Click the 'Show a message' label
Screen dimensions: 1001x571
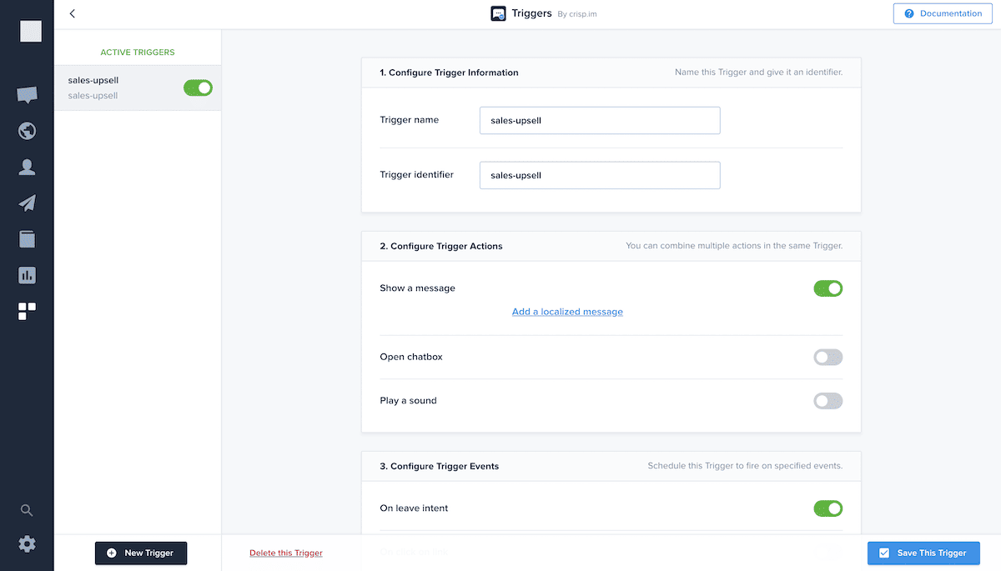(417, 288)
